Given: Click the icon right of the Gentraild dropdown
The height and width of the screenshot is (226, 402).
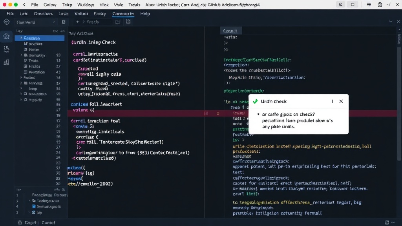Looking at the screenshot, I should click(x=64, y=22).
